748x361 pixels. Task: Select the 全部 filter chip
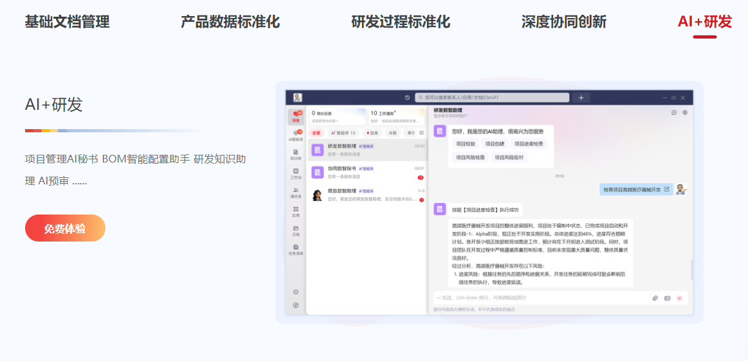[316, 133]
